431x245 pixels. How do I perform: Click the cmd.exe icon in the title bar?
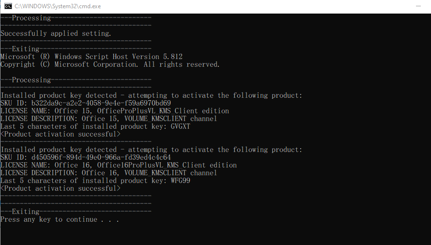8,6
